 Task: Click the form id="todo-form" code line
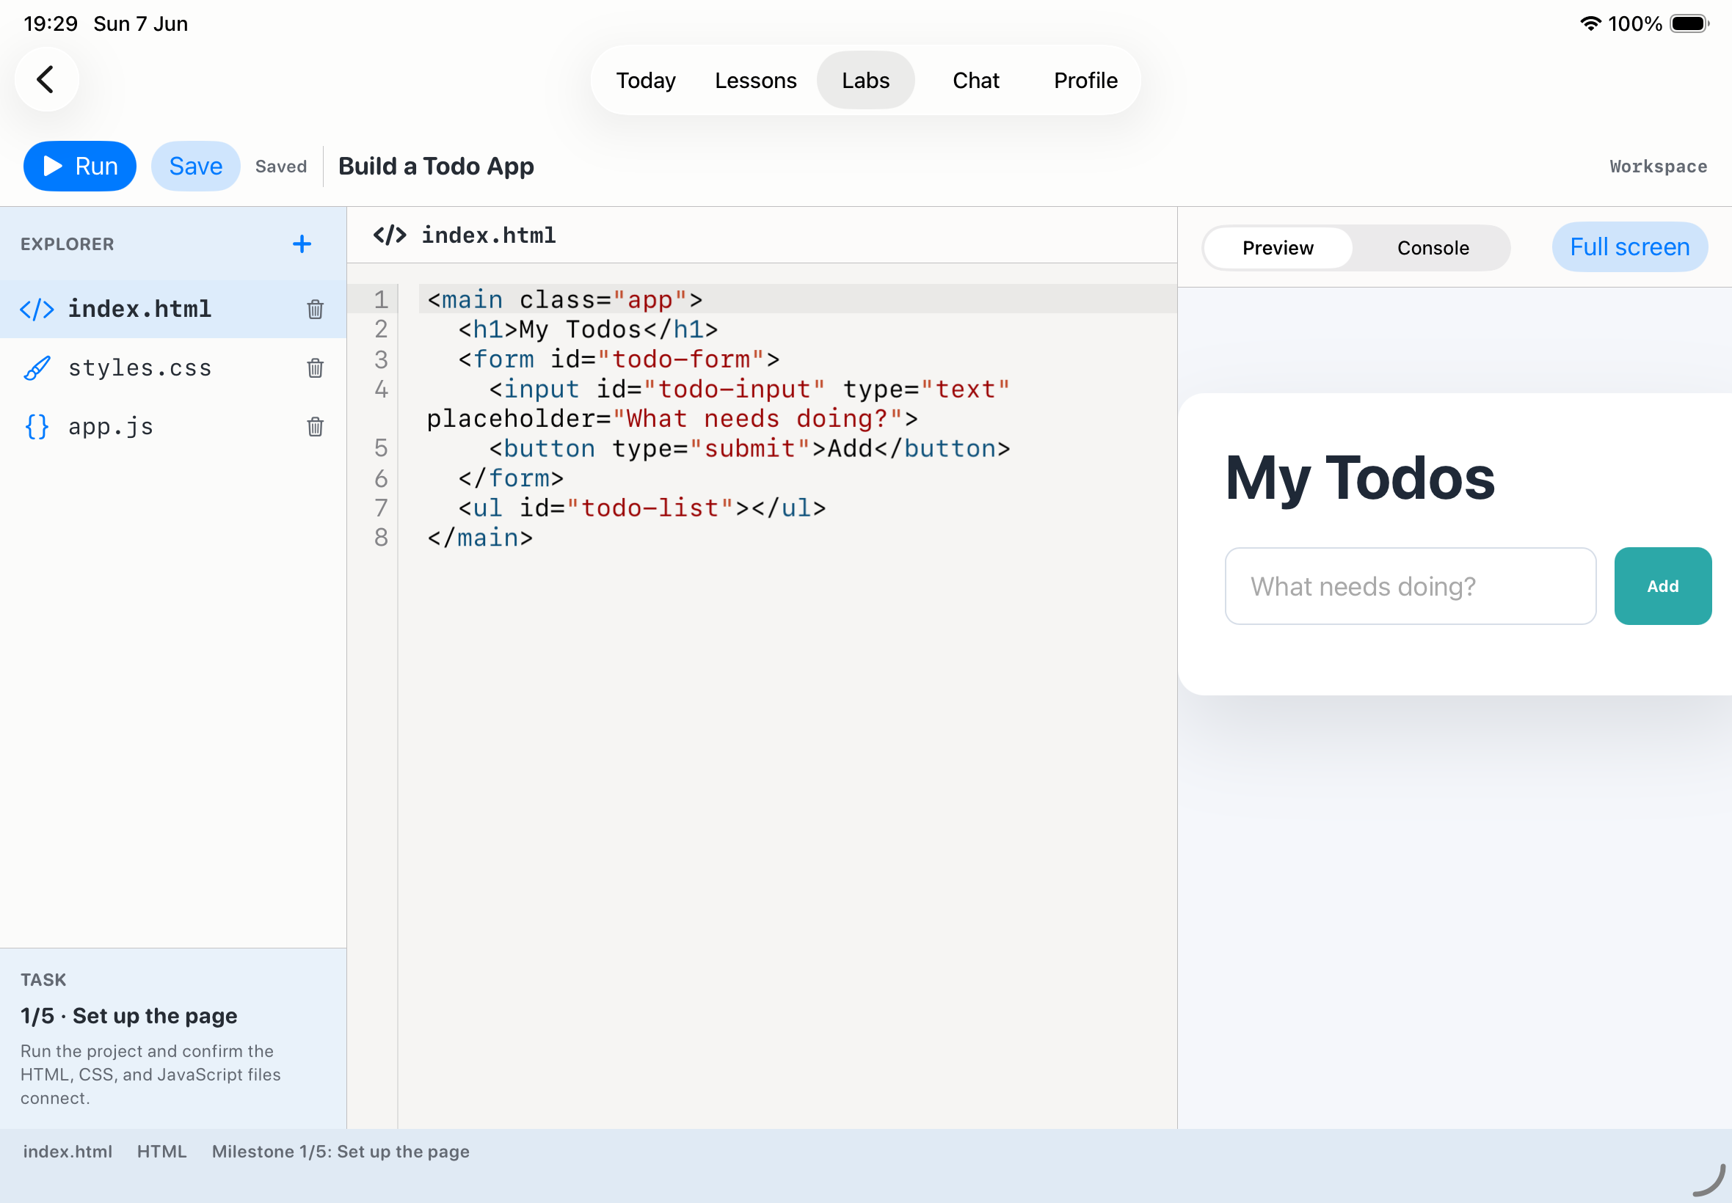[x=618, y=359]
